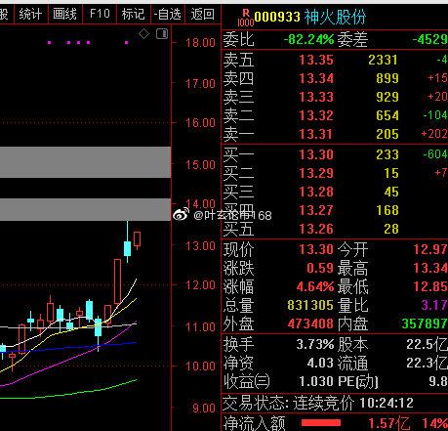The height and width of the screenshot is (431, 448).
Task: Select 买三 price 13.28
Action: (316, 192)
